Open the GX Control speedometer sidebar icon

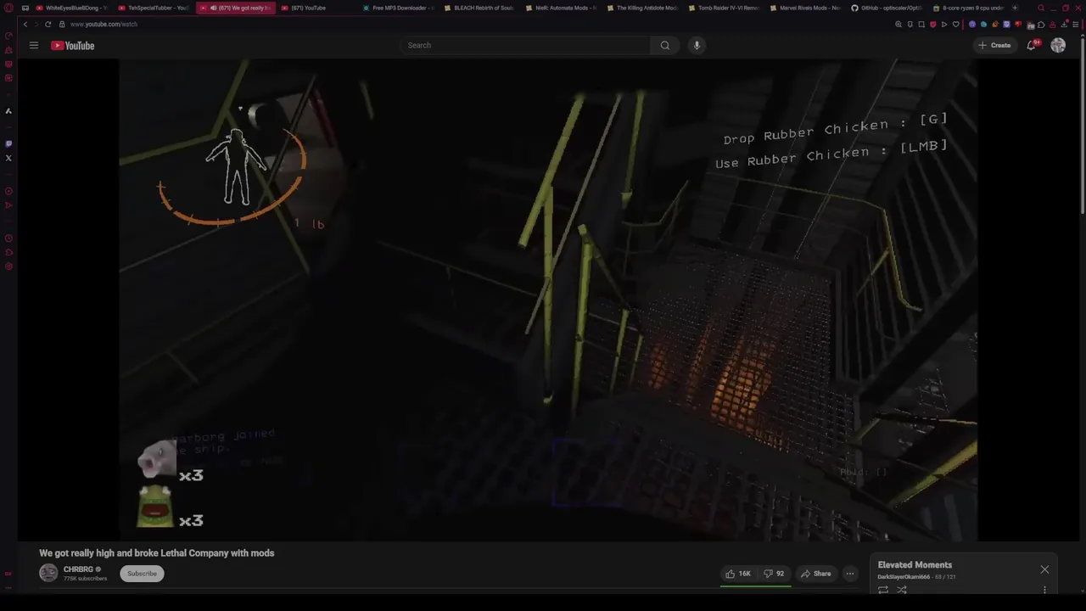point(8,36)
